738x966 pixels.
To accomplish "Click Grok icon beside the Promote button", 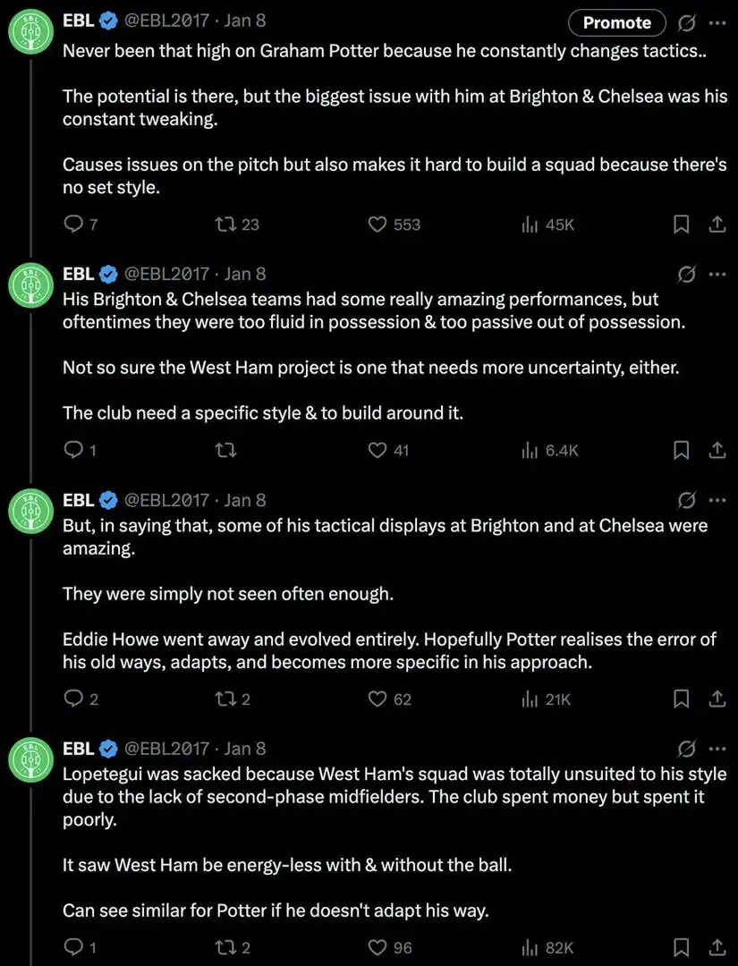I will coord(688,22).
